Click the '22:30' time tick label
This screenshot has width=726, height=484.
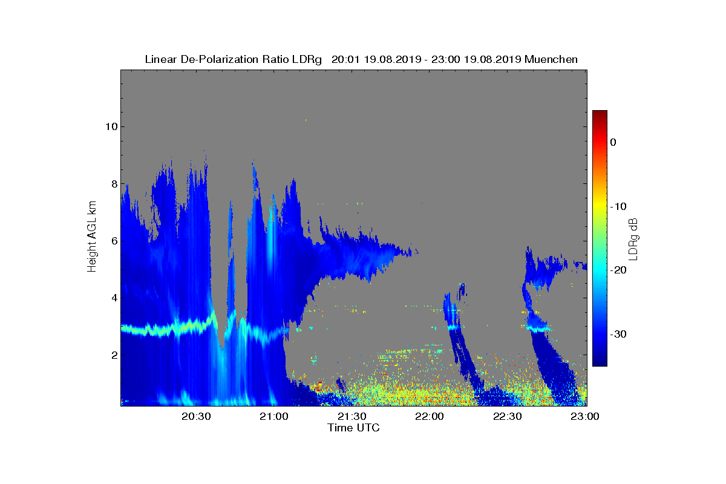[508, 417]
